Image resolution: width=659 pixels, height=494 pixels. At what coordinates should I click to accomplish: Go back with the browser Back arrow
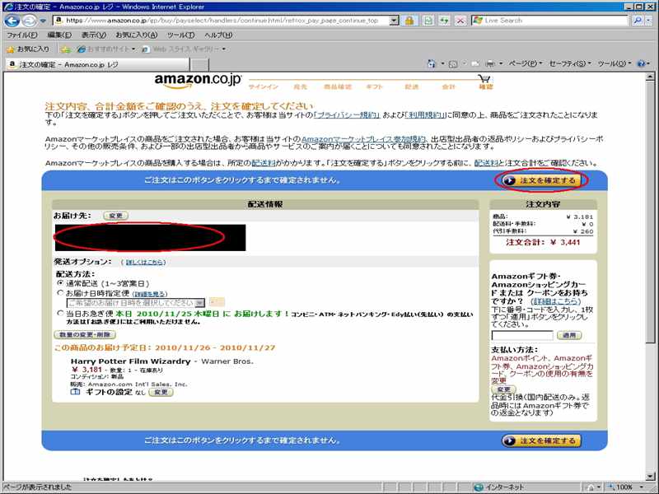12,21
